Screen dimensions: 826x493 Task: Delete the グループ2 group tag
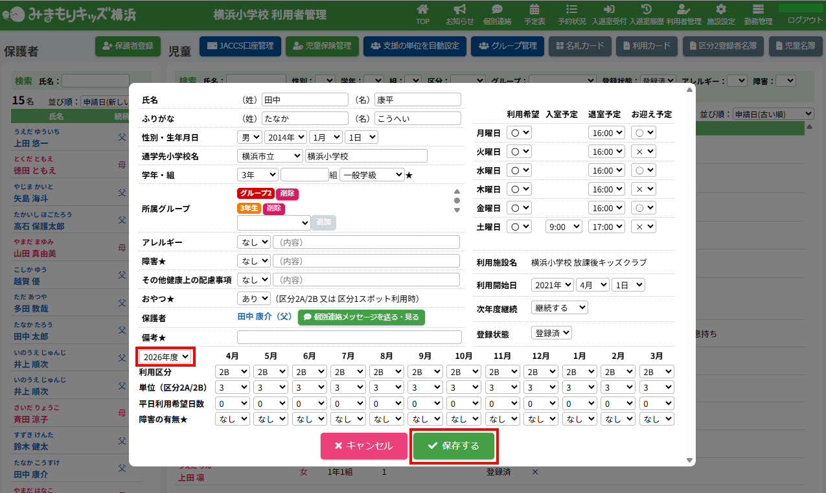287,194
